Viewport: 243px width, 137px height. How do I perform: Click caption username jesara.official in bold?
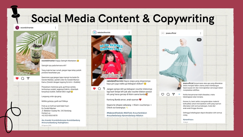click(x=188, y=83)
